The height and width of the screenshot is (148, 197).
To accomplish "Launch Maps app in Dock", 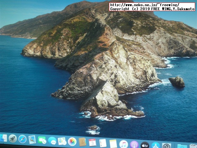I will 62,141.
